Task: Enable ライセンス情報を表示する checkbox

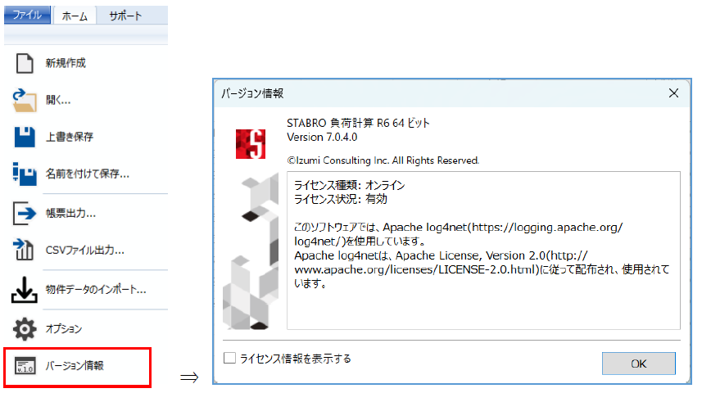Action: tap(230, 358)
